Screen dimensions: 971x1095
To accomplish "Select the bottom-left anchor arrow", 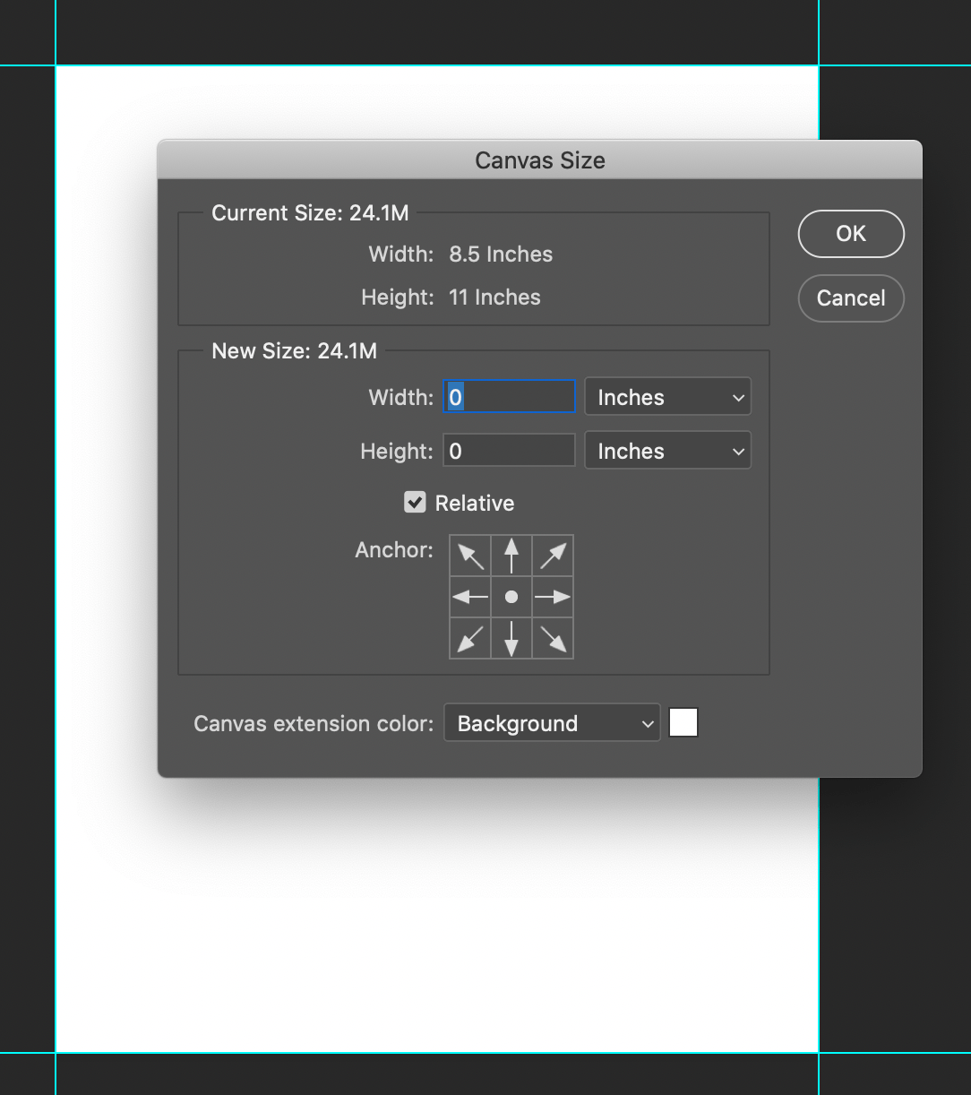I will pyautogui.click(x=469, y=637).
